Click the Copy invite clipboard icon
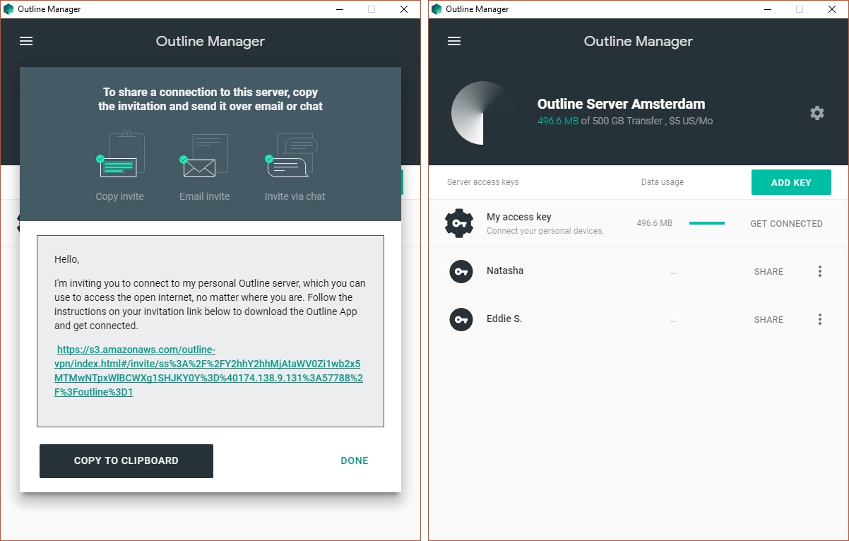Image resolution: width=849 pixels, height=541 pixels. 119,154
